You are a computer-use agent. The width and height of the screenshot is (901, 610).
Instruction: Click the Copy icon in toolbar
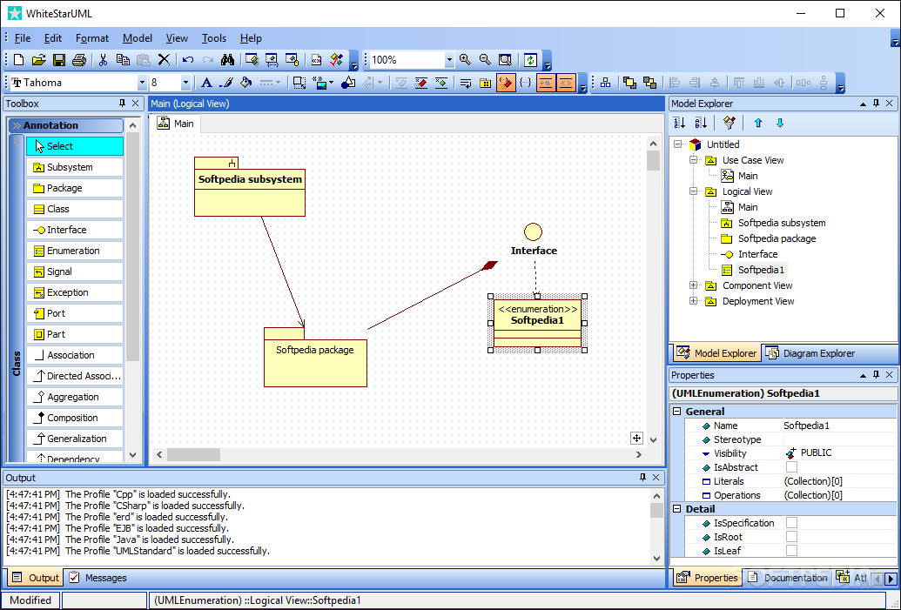click(123, 60)
